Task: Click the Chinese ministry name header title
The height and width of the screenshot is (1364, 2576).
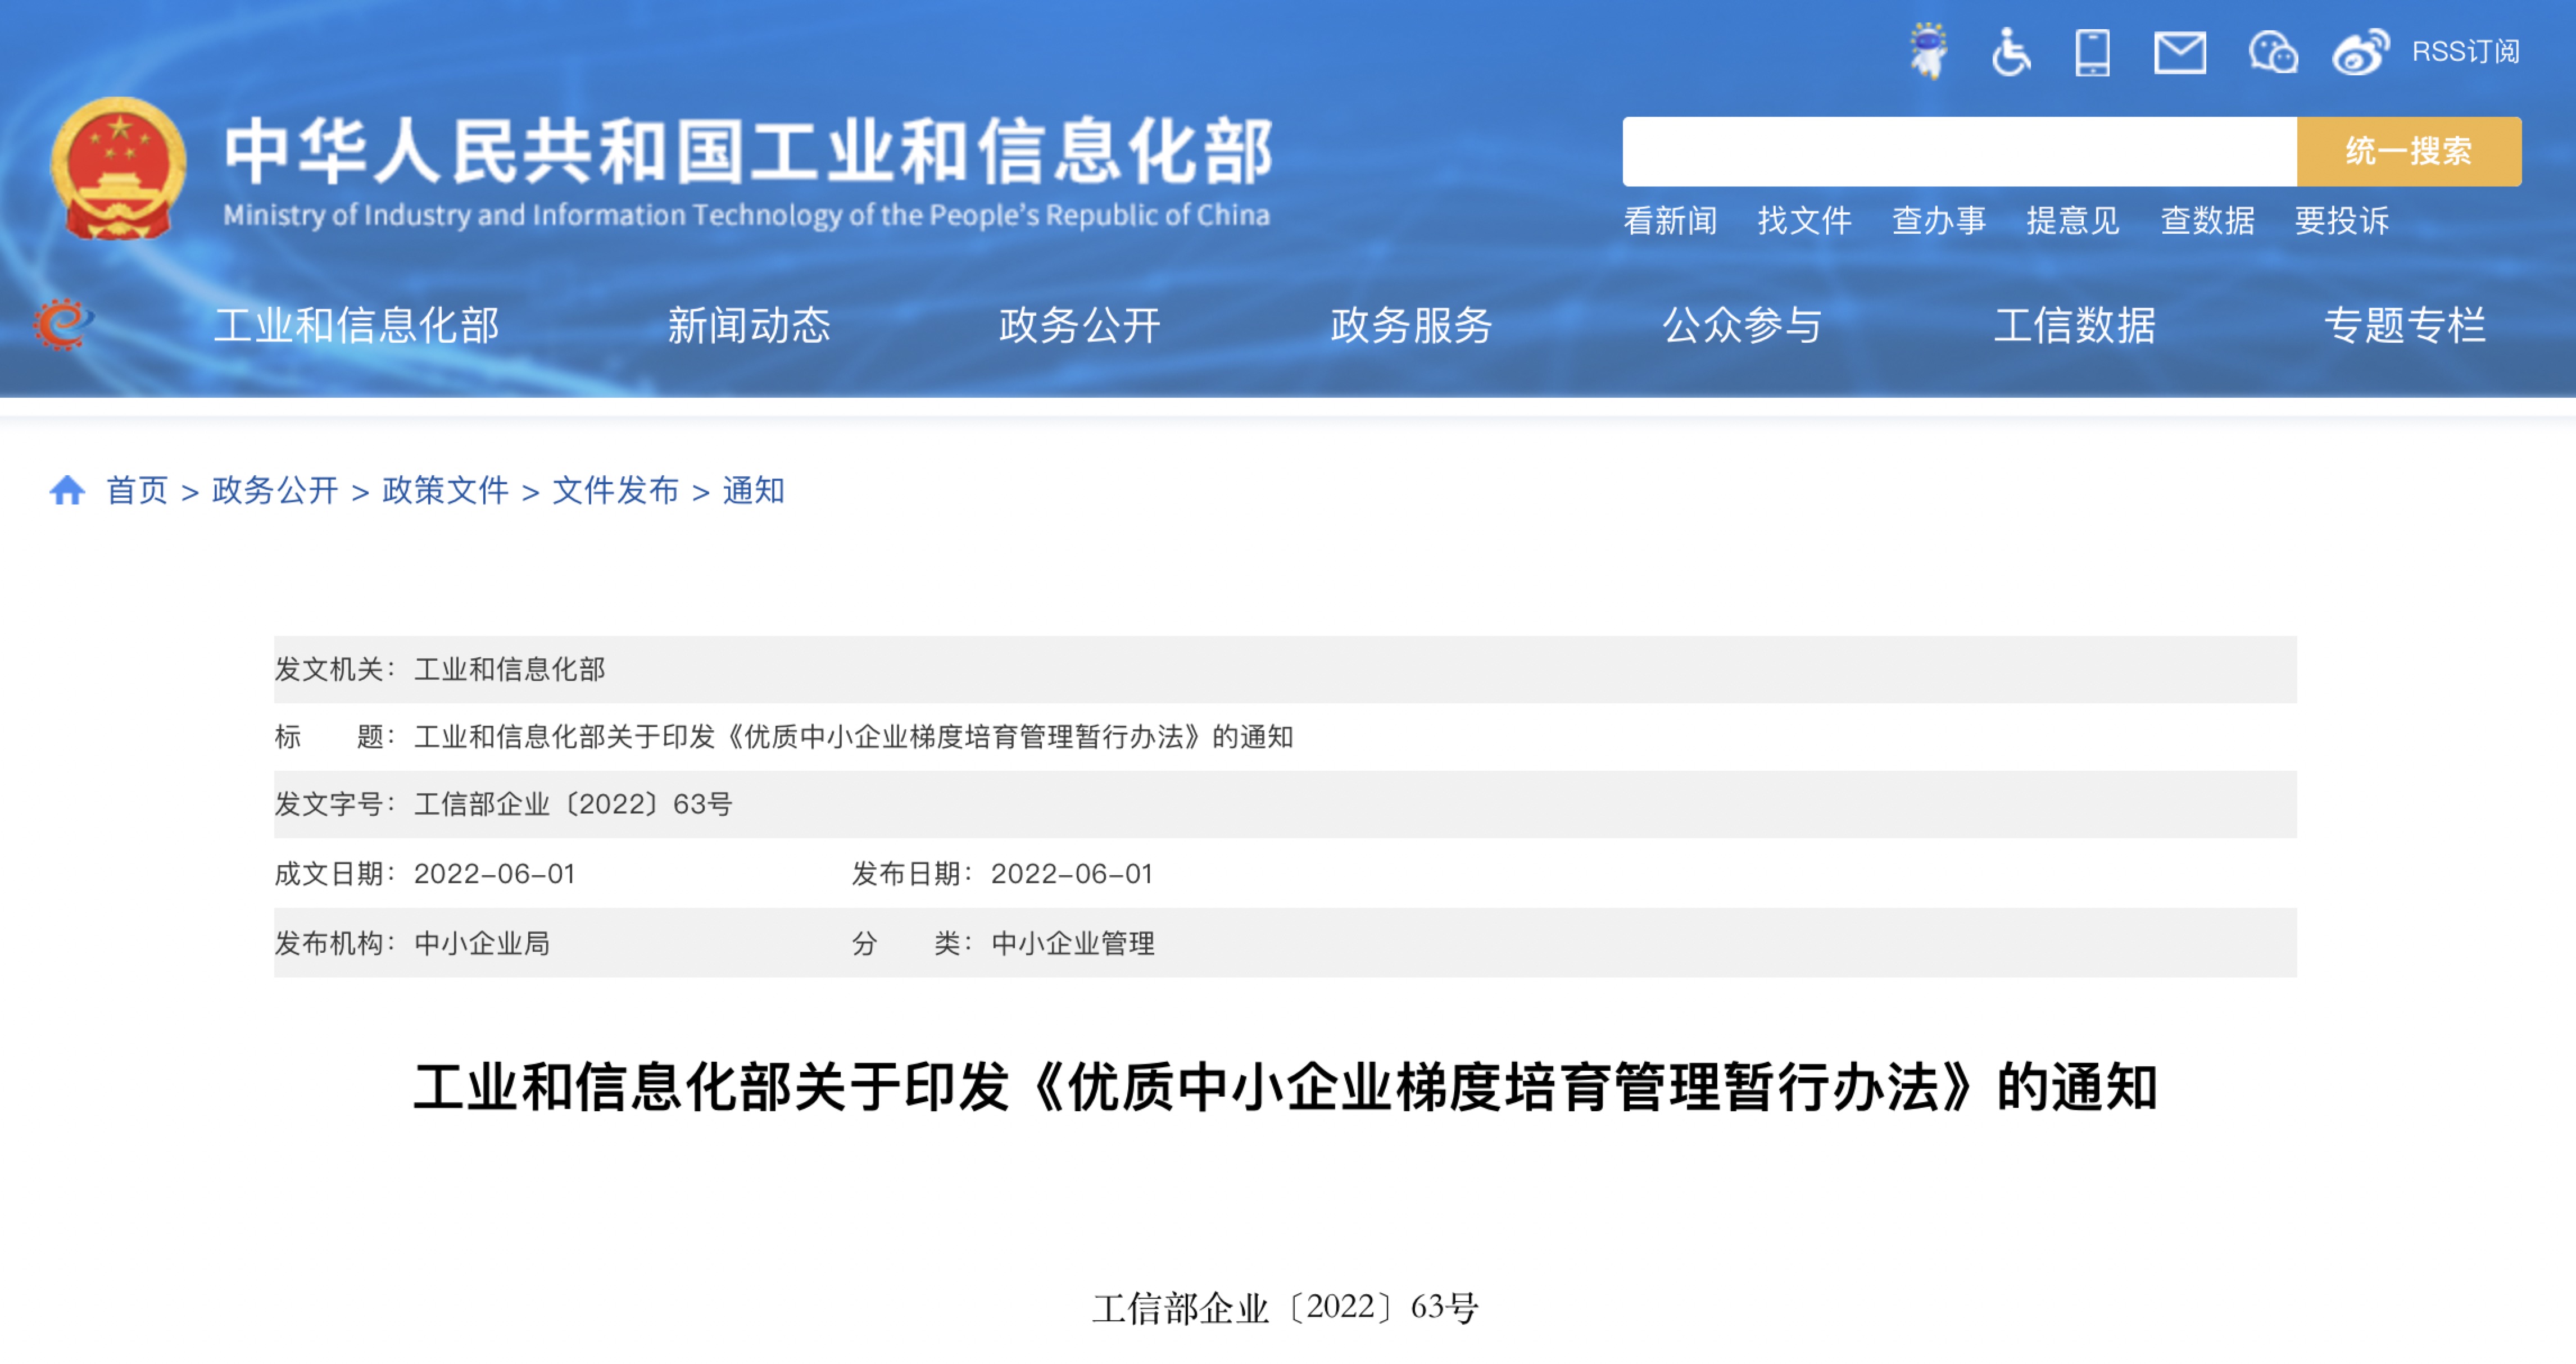Action: click(x=748, y=151)
